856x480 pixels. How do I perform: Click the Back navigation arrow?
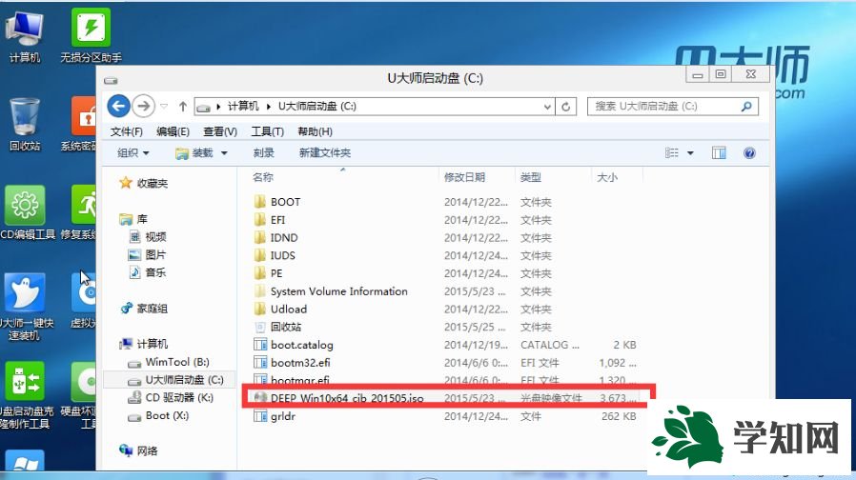pos(118,106)
